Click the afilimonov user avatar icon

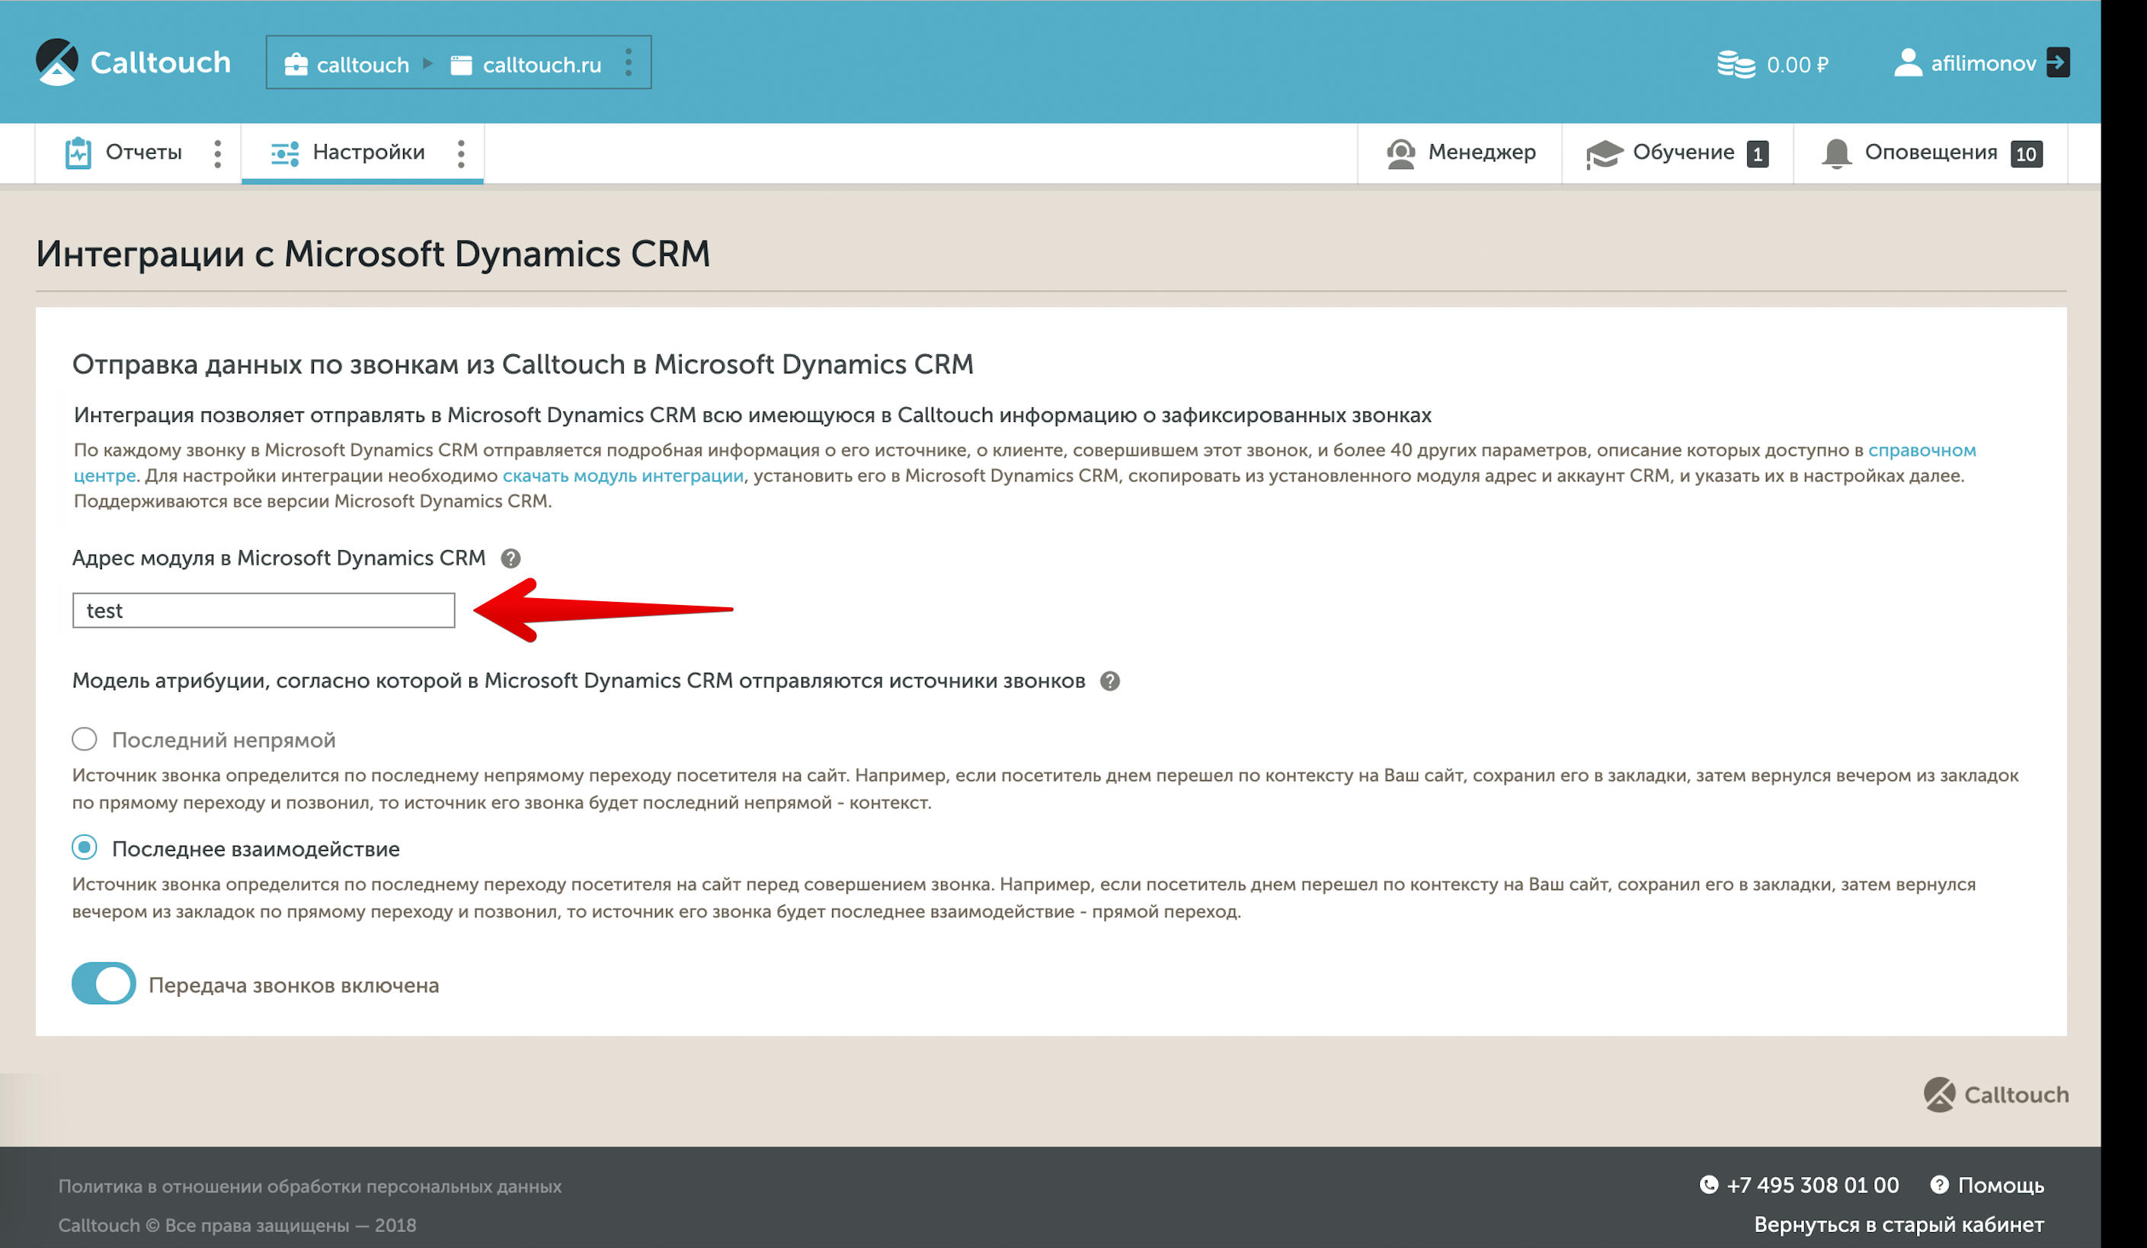(1908, 62)
